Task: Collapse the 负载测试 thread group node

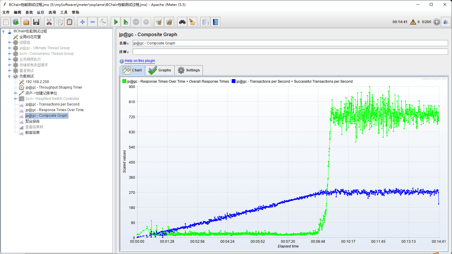Action: tap(10, 76)
